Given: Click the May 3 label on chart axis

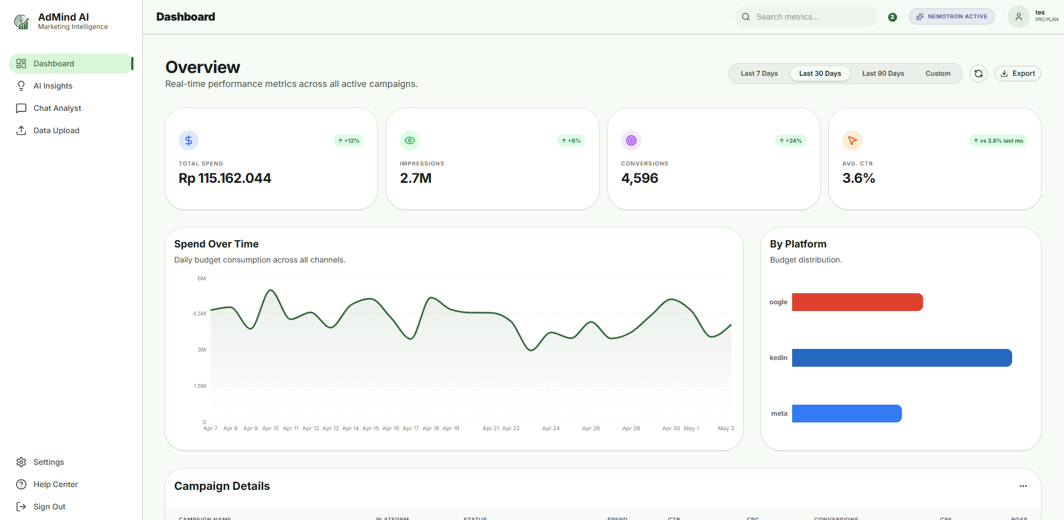Looking at the screenshot, I should click(x=726, y=429).
